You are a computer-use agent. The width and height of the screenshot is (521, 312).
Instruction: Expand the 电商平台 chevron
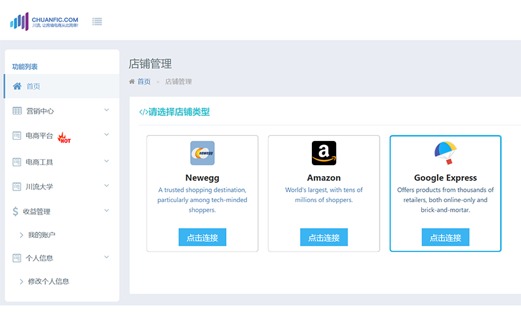point(106,135)
